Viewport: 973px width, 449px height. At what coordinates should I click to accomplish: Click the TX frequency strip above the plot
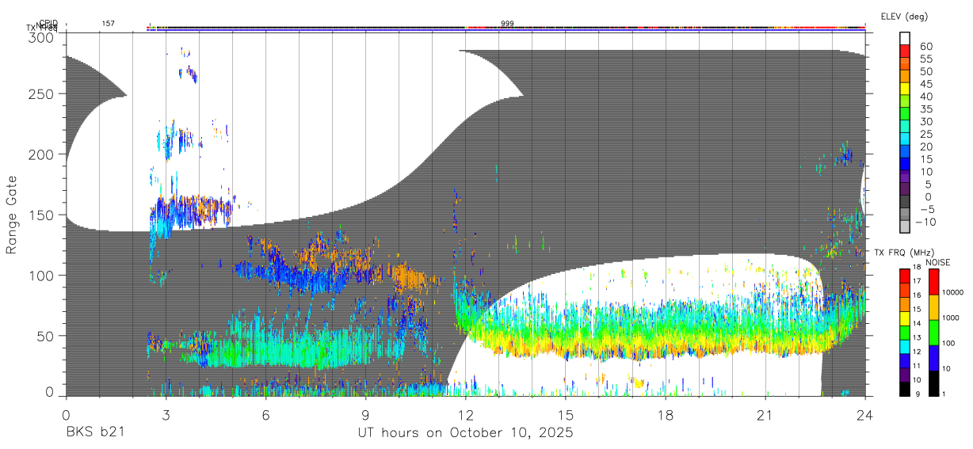coord(506,30)
